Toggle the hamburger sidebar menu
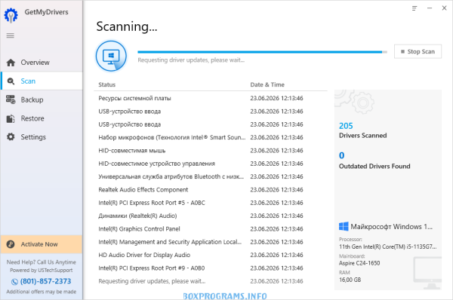This screenshot has height=300, width=453. [11, 35]
